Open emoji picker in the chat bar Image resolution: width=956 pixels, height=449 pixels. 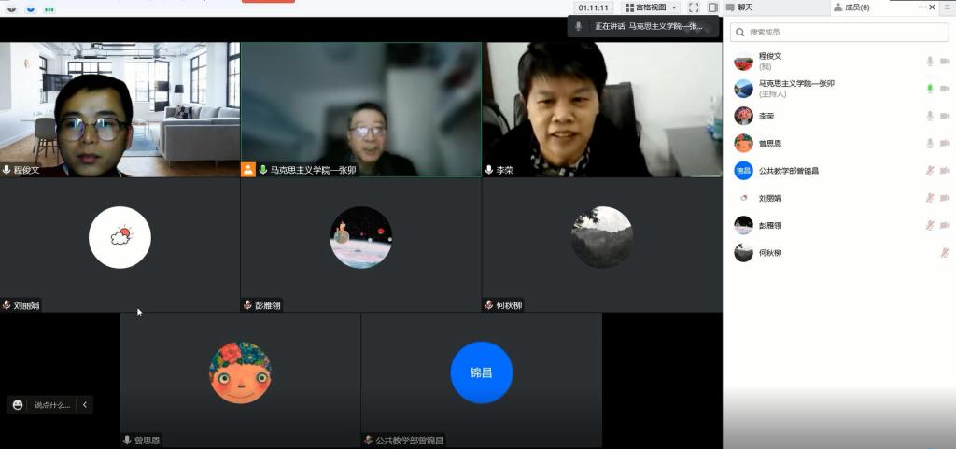18,405
